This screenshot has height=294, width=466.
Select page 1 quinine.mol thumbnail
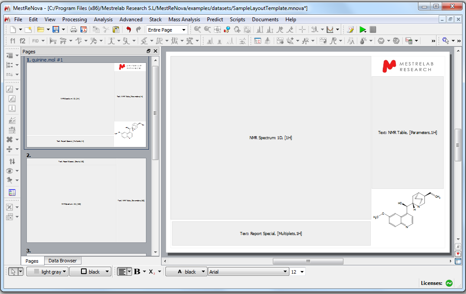point(87,105)
